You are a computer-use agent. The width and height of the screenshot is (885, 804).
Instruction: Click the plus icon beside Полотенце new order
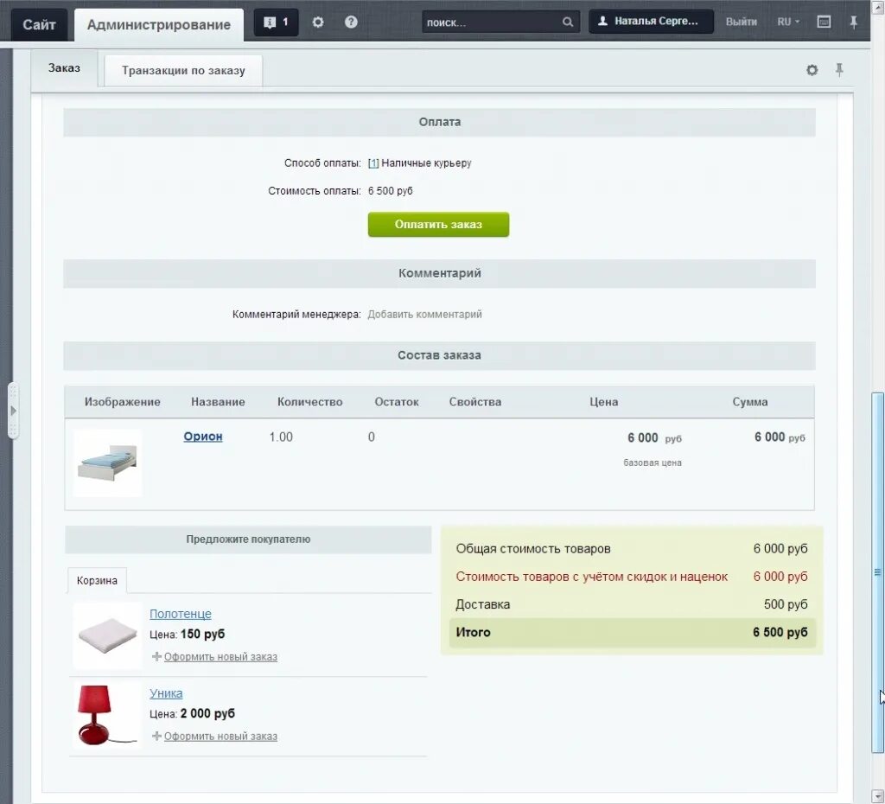[156, 657]
